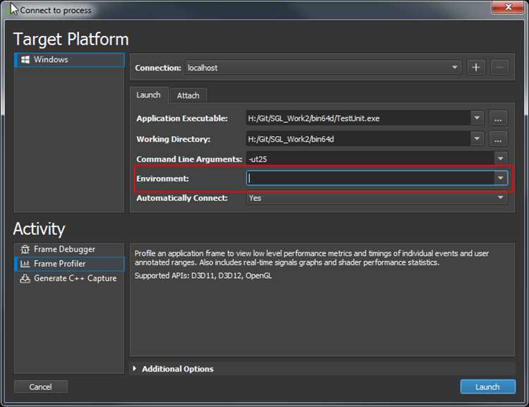Click the Environment input field
The height and width of the screenshot is (407, 529).
[x=370, y=178]
